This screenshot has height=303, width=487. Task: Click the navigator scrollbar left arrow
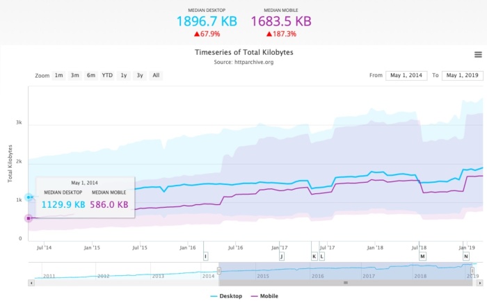pyautogui.click(x=31, y=283)
